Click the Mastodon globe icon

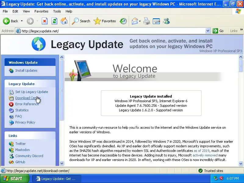[11, 150]
